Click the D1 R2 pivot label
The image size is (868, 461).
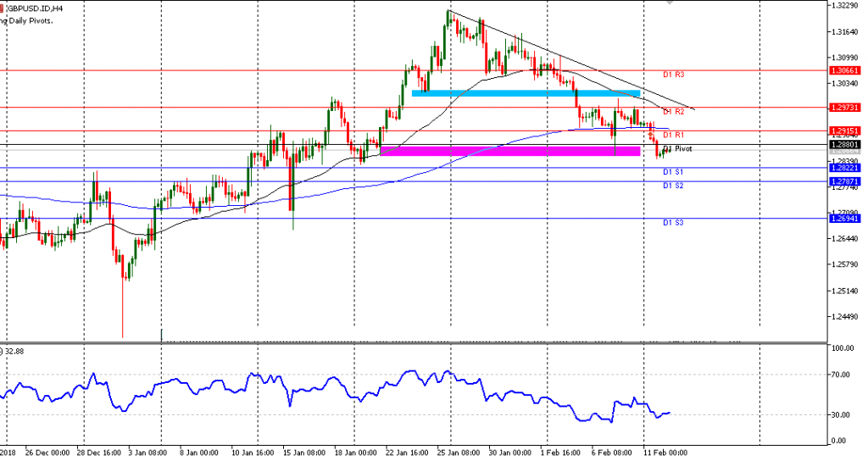click(x=674, y=112)
